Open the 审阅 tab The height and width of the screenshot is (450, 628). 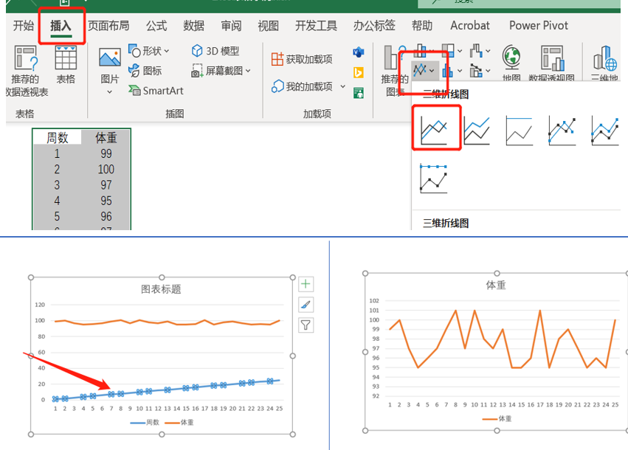(232, 26)
